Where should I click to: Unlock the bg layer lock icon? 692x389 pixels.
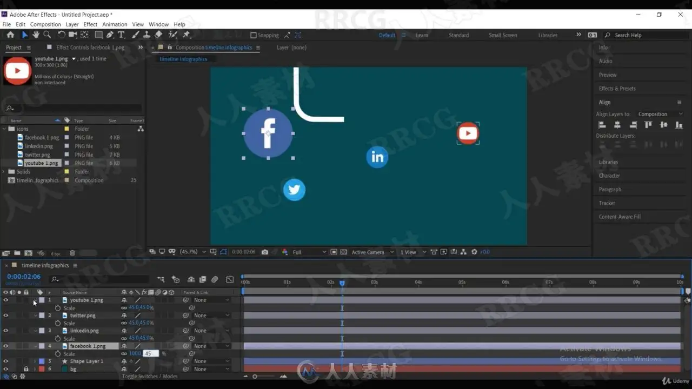tap(25, 369)
